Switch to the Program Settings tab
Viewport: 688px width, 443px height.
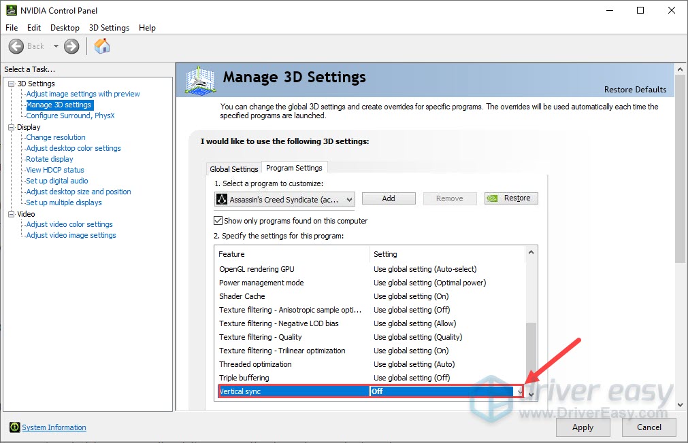click(294, 168)
